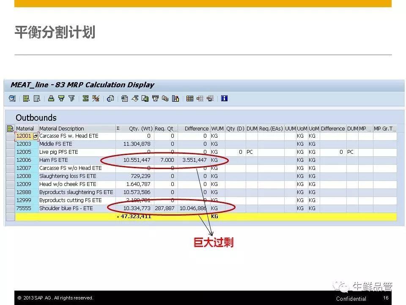This screenshot has height=305, width=406.
Task: Select the row selector for material 12003
Action: pos(10,144)
